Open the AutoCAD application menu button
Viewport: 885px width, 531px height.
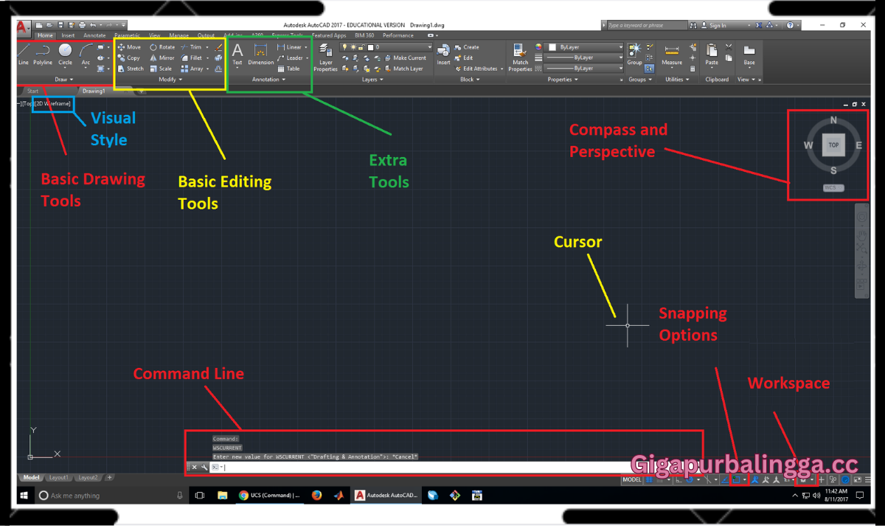tap(23, 27)
